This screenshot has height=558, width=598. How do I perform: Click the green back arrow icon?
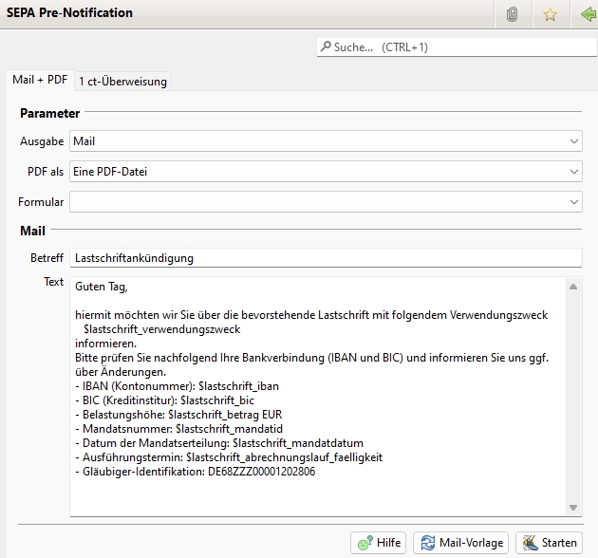[587, 14]
